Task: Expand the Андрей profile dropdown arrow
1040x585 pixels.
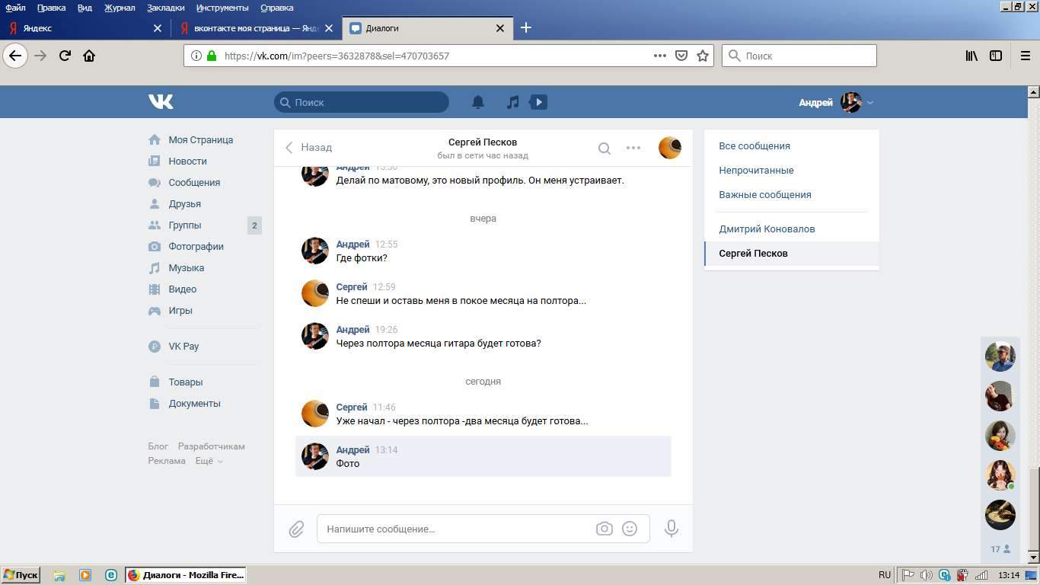Action: [x=870, y=103]
